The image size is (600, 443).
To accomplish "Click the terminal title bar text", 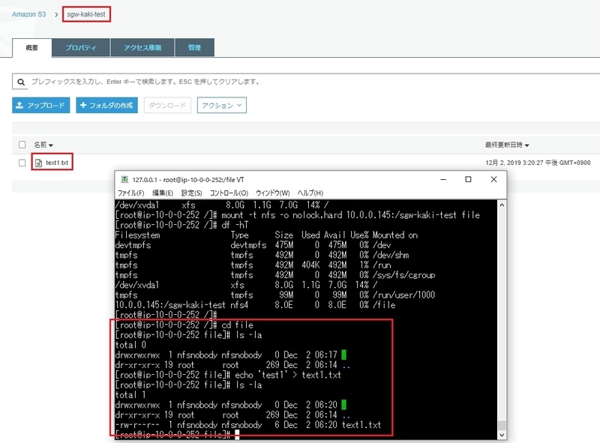I will pos(188,179).
